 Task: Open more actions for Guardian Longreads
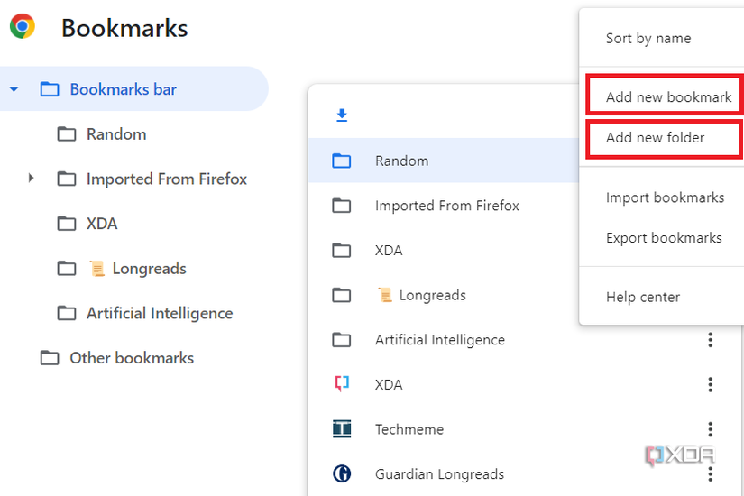[711, 473]
